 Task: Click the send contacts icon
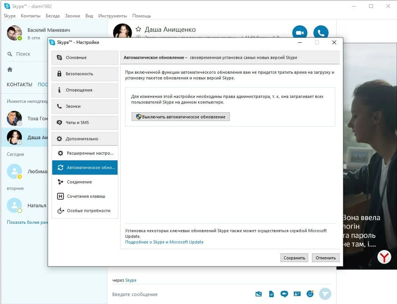[297, 294]
